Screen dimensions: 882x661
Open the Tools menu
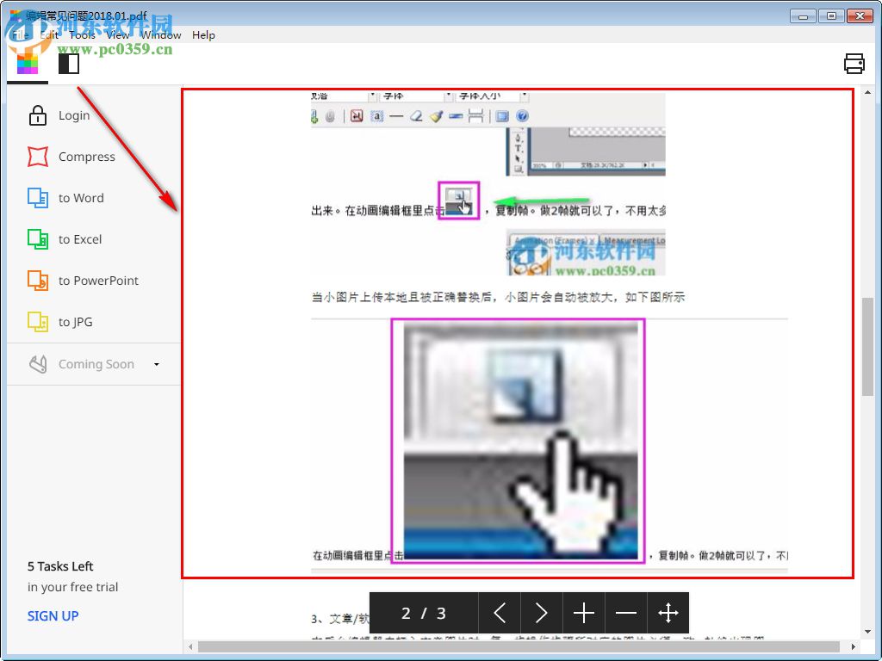82,35
